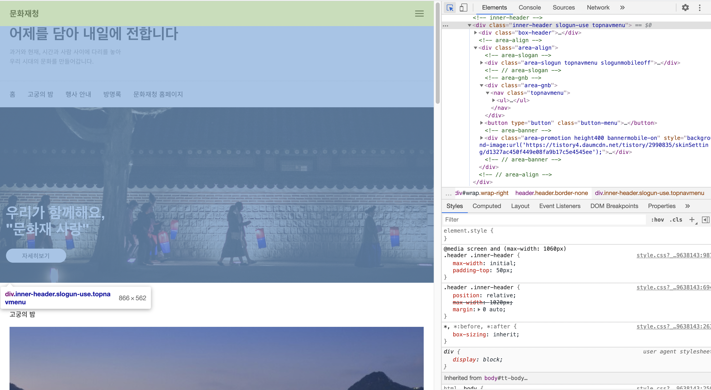Collapse the area-gnb div node
The width and height of the screenshot is (711, 390).
[x=481, y=85]
